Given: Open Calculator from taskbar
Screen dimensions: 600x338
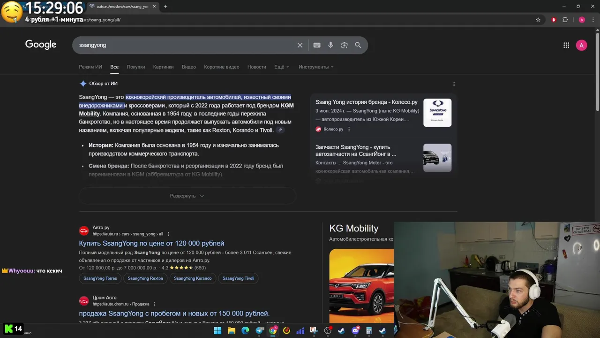Looking at the screenshot, I should [x=369, y=330].
